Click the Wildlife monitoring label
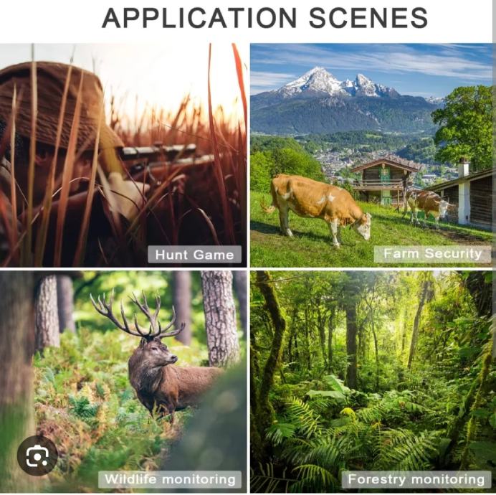This screenshot has width=496, height=495. tap(170, 479)
